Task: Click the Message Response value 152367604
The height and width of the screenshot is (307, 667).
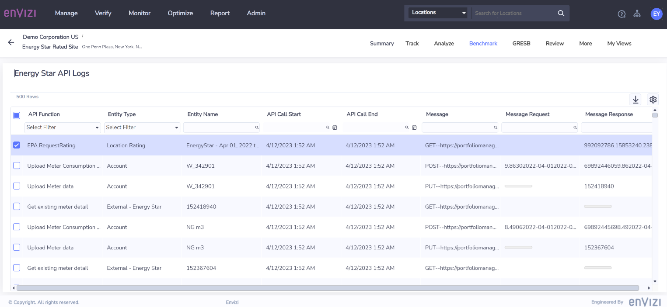Action: click(x=599, y=248)
